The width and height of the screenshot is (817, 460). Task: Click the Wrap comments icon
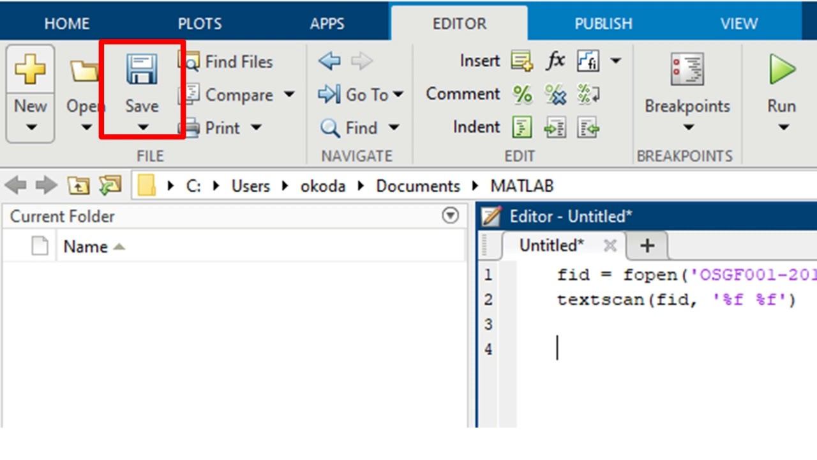pyautogui.click(x=588, y=95)
